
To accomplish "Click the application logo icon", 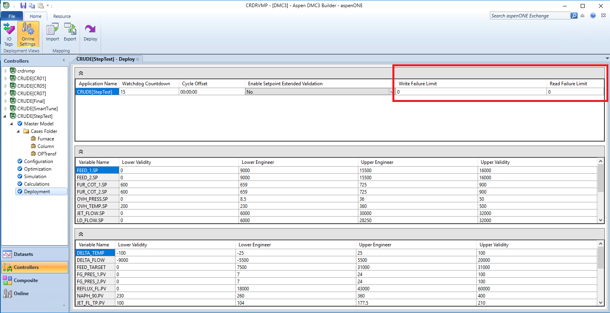I will coord(6,6).
